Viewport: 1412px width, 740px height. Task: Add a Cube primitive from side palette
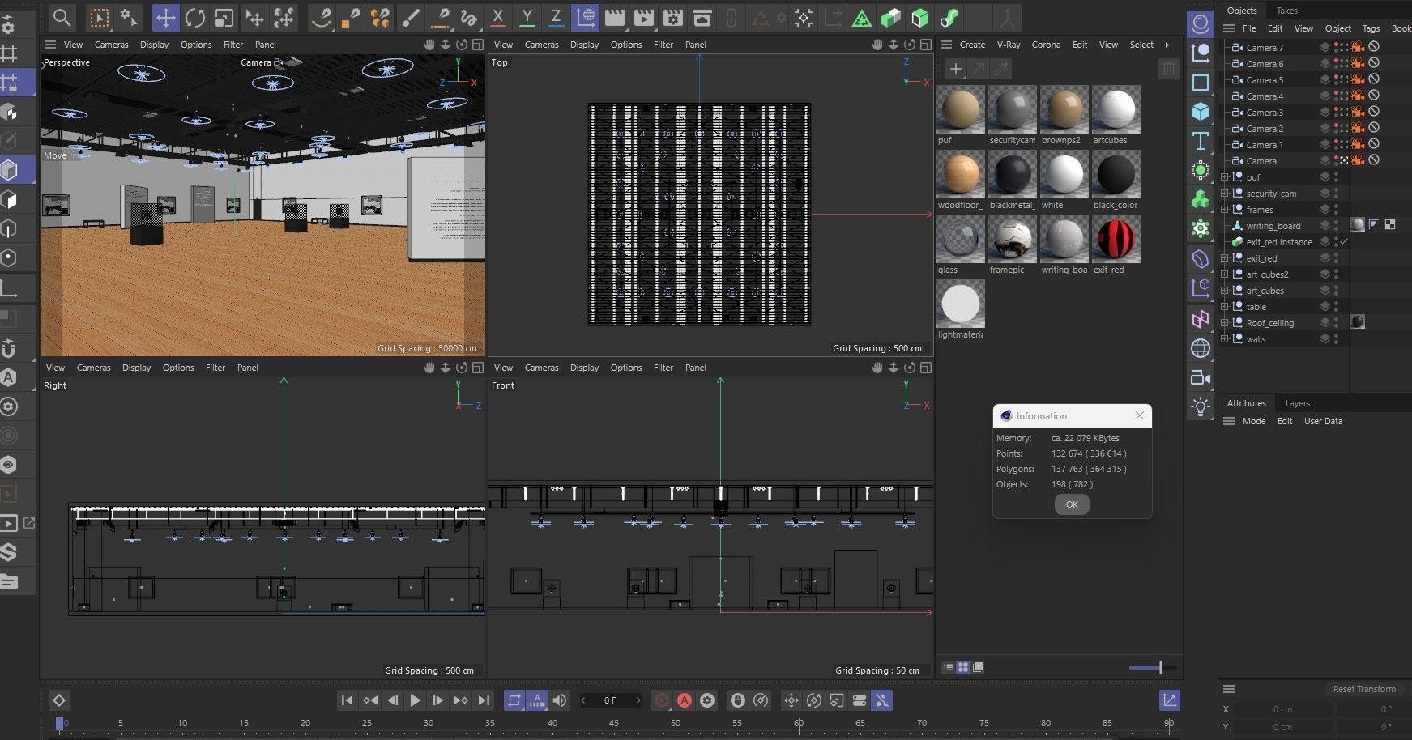click(x=1201, y=111)
